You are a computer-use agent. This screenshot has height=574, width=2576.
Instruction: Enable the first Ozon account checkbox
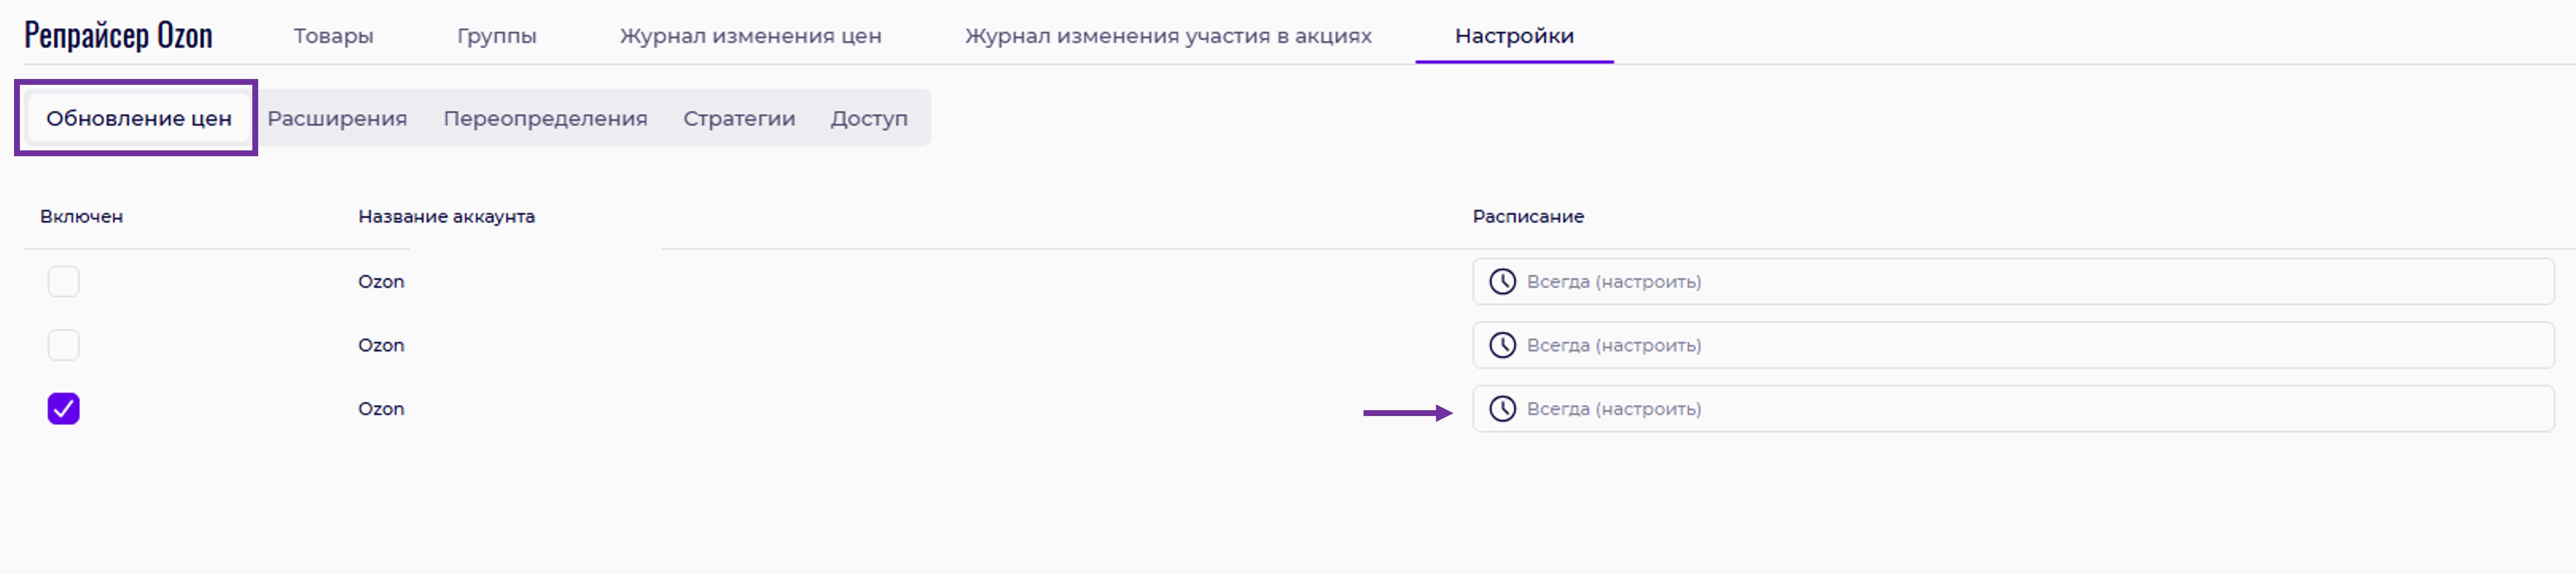tap(64, 282)
